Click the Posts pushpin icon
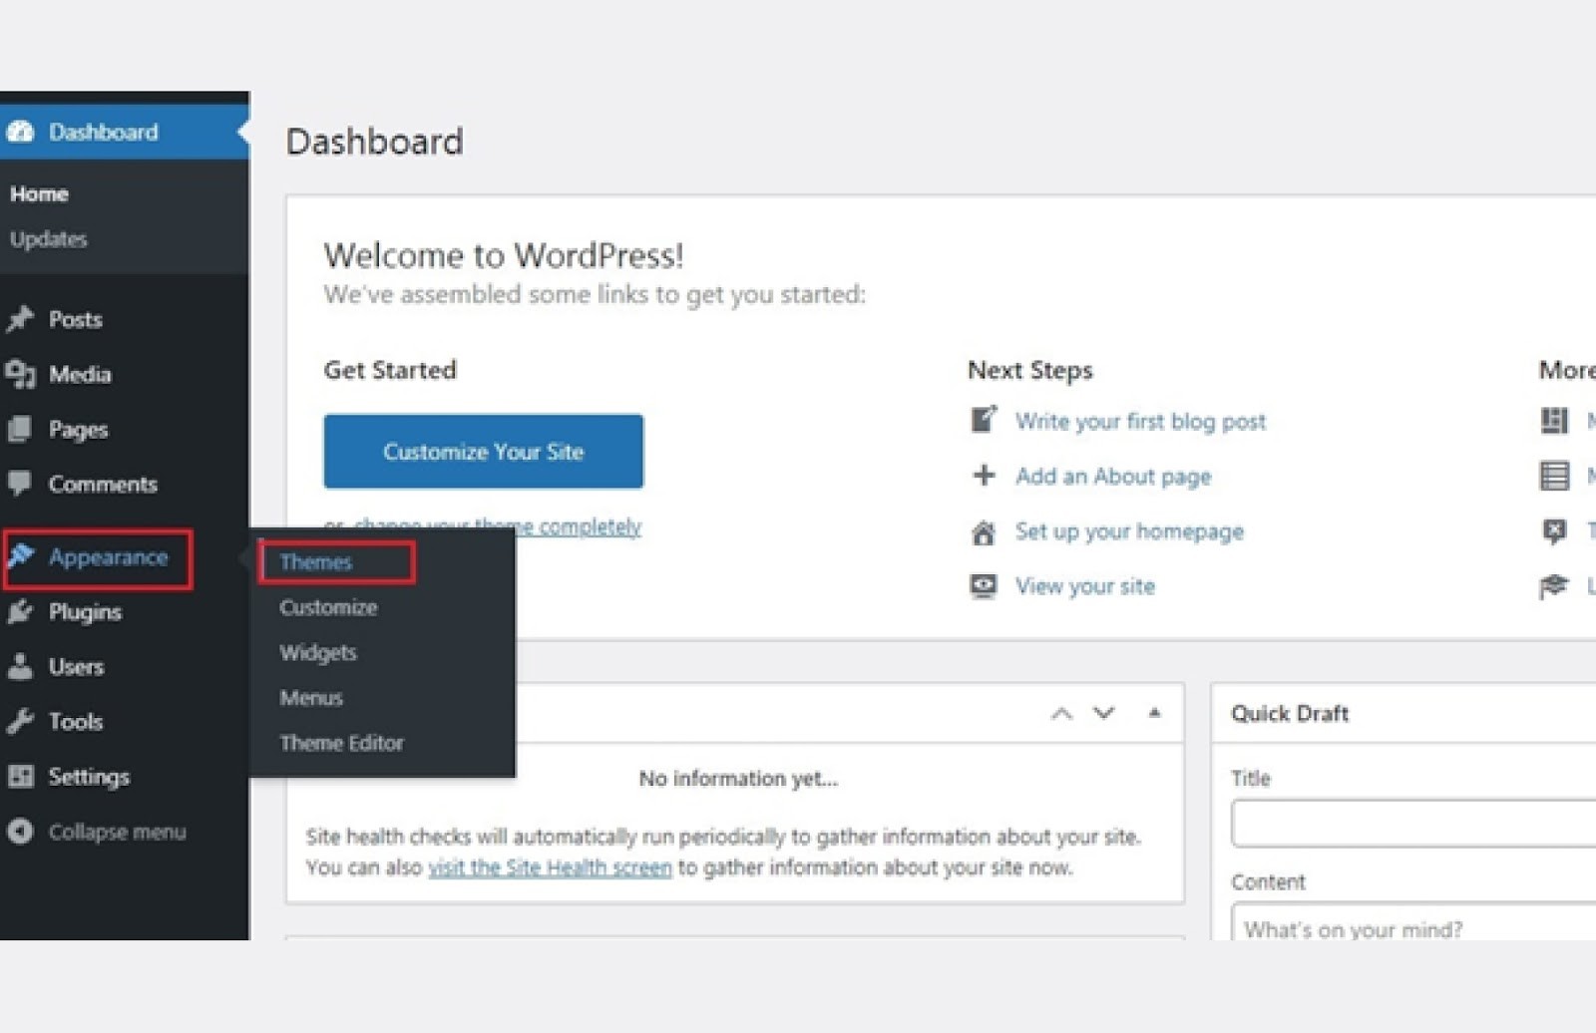The width and height of the screenshot is (1596, 1033). click(x=20, y=319)
